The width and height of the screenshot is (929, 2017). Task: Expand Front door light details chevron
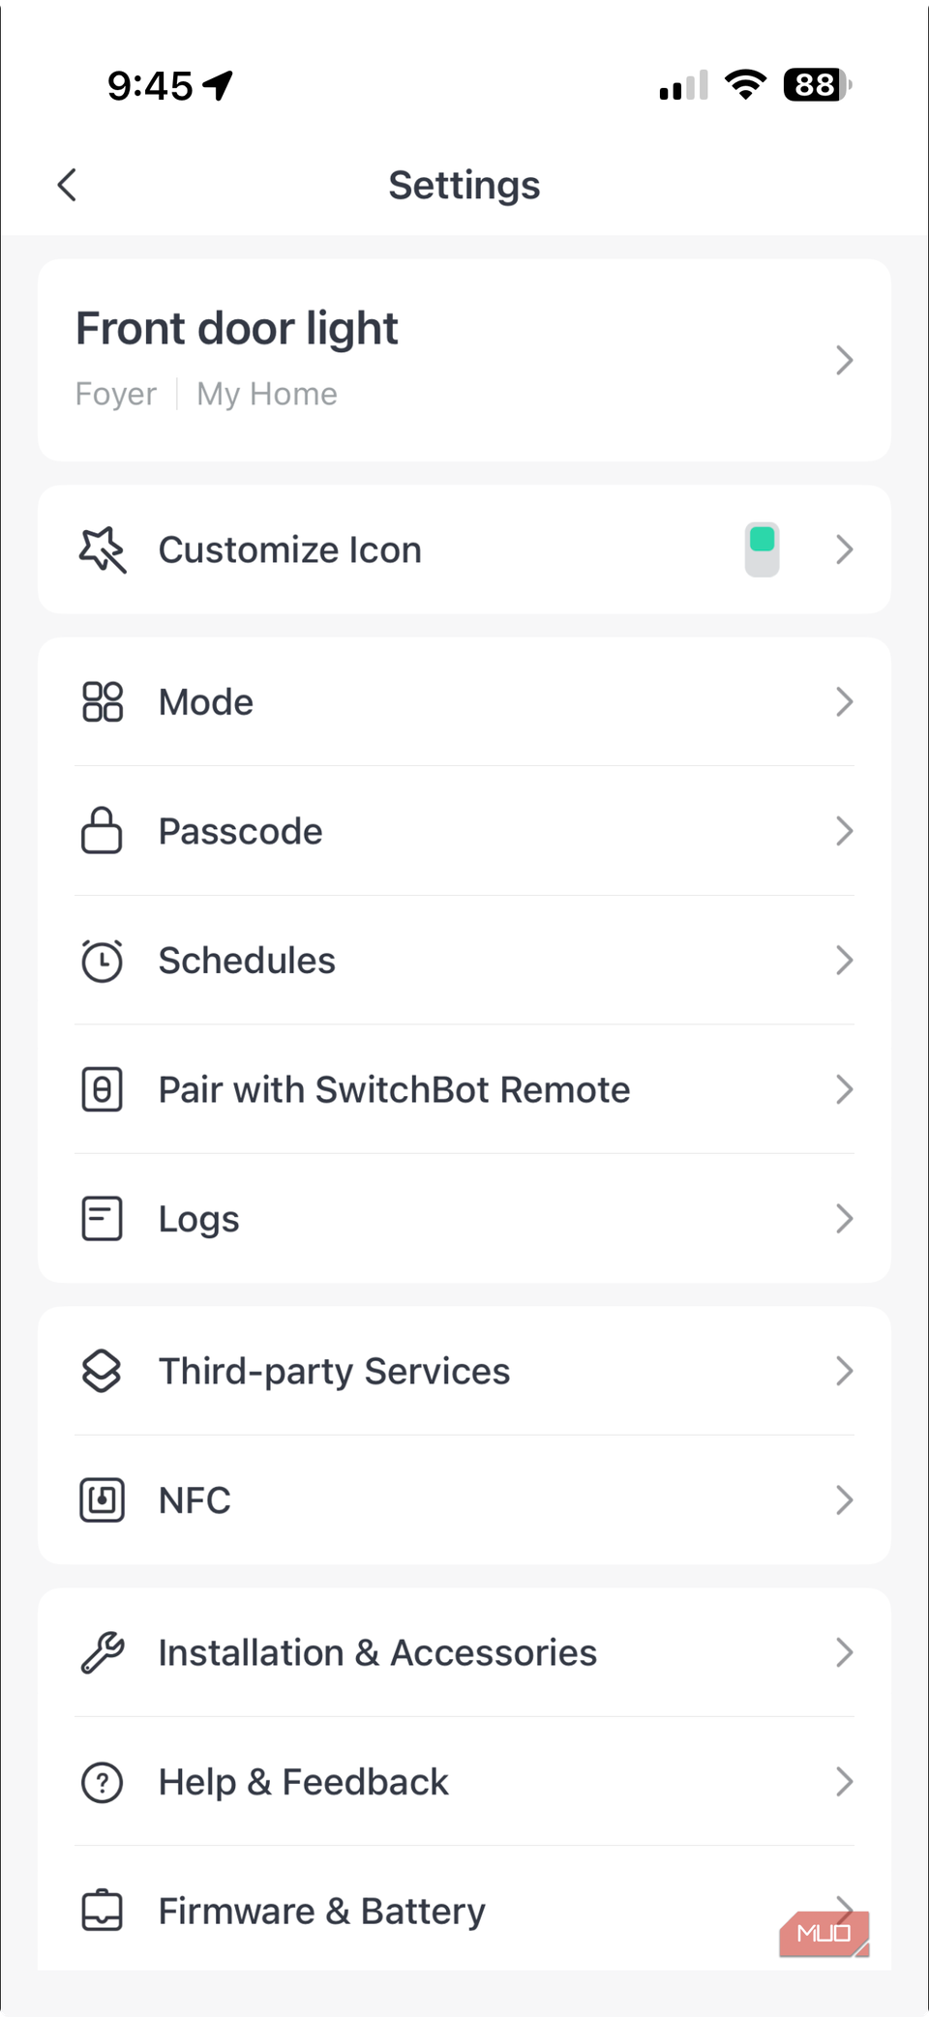point(844,360)
